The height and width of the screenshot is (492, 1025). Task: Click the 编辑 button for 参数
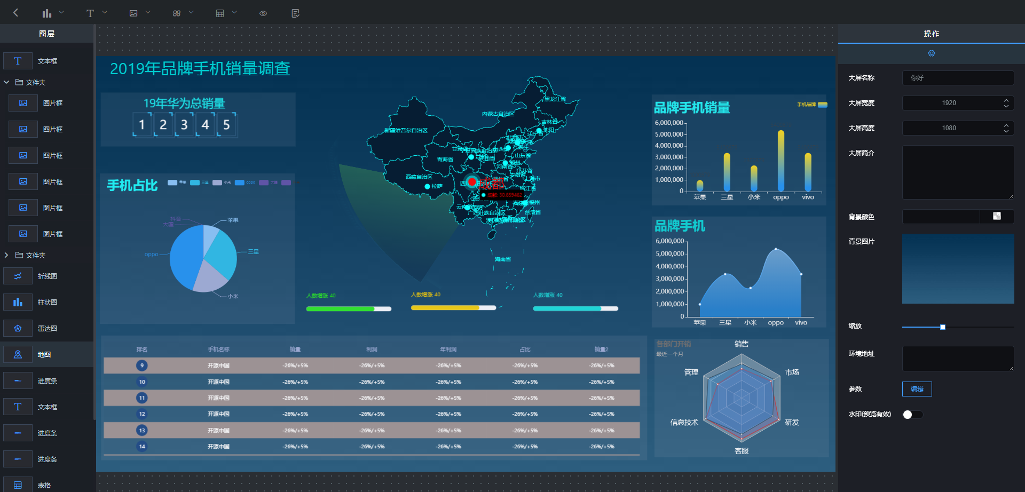coord(917,389)
